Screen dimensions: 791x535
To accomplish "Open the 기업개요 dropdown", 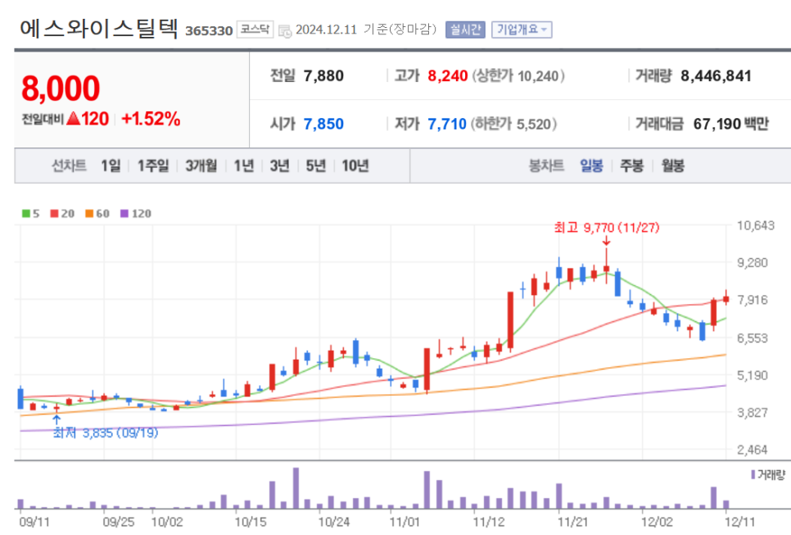I will coord(522,29).
